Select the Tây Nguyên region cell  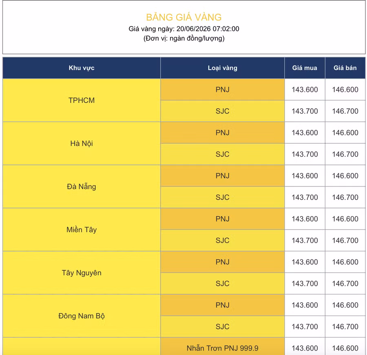tap(82, 273)
